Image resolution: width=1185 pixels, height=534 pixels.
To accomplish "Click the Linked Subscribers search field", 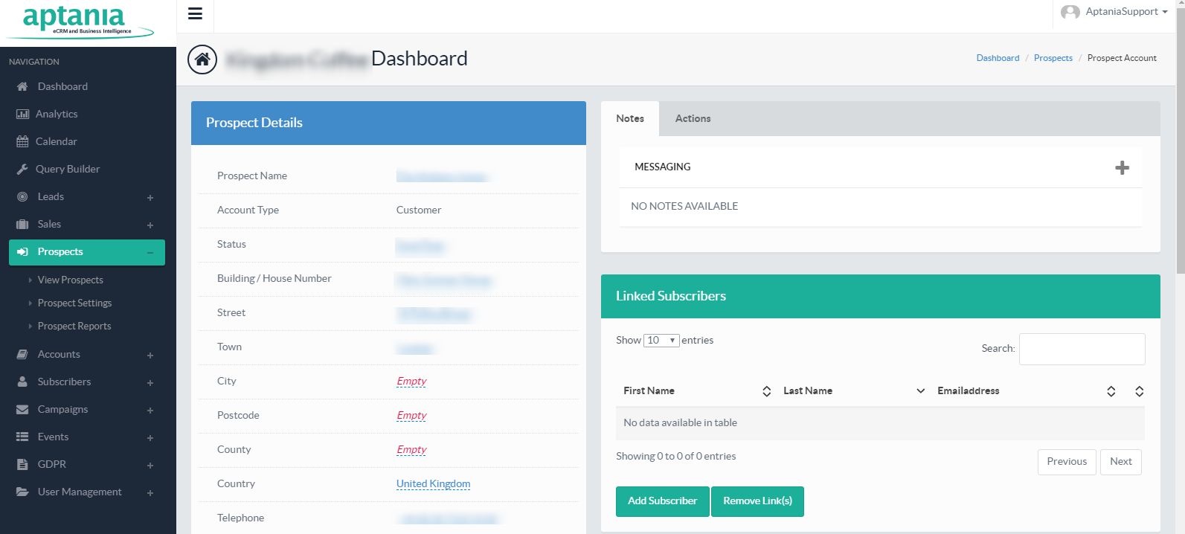I will (x=1082, y=349).
